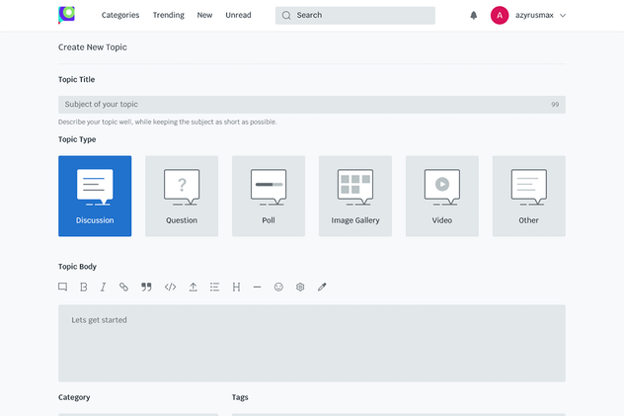Select the Discussion topic type

tap(95, 196)
